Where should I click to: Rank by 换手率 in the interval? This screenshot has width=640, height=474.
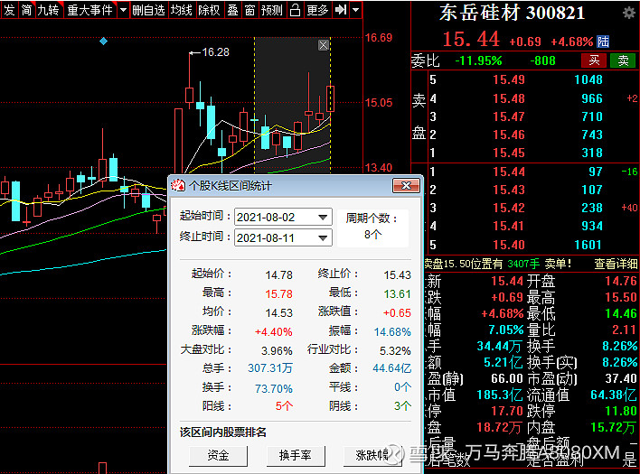pos(295,455)
